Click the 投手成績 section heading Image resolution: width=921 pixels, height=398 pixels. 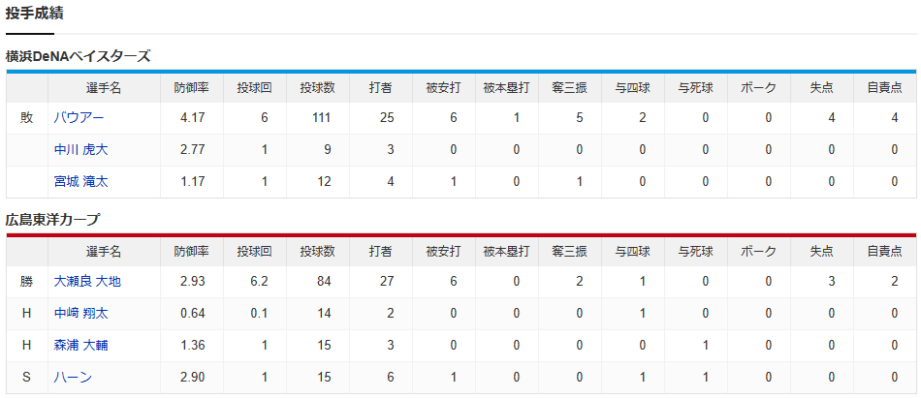[35, 14]
